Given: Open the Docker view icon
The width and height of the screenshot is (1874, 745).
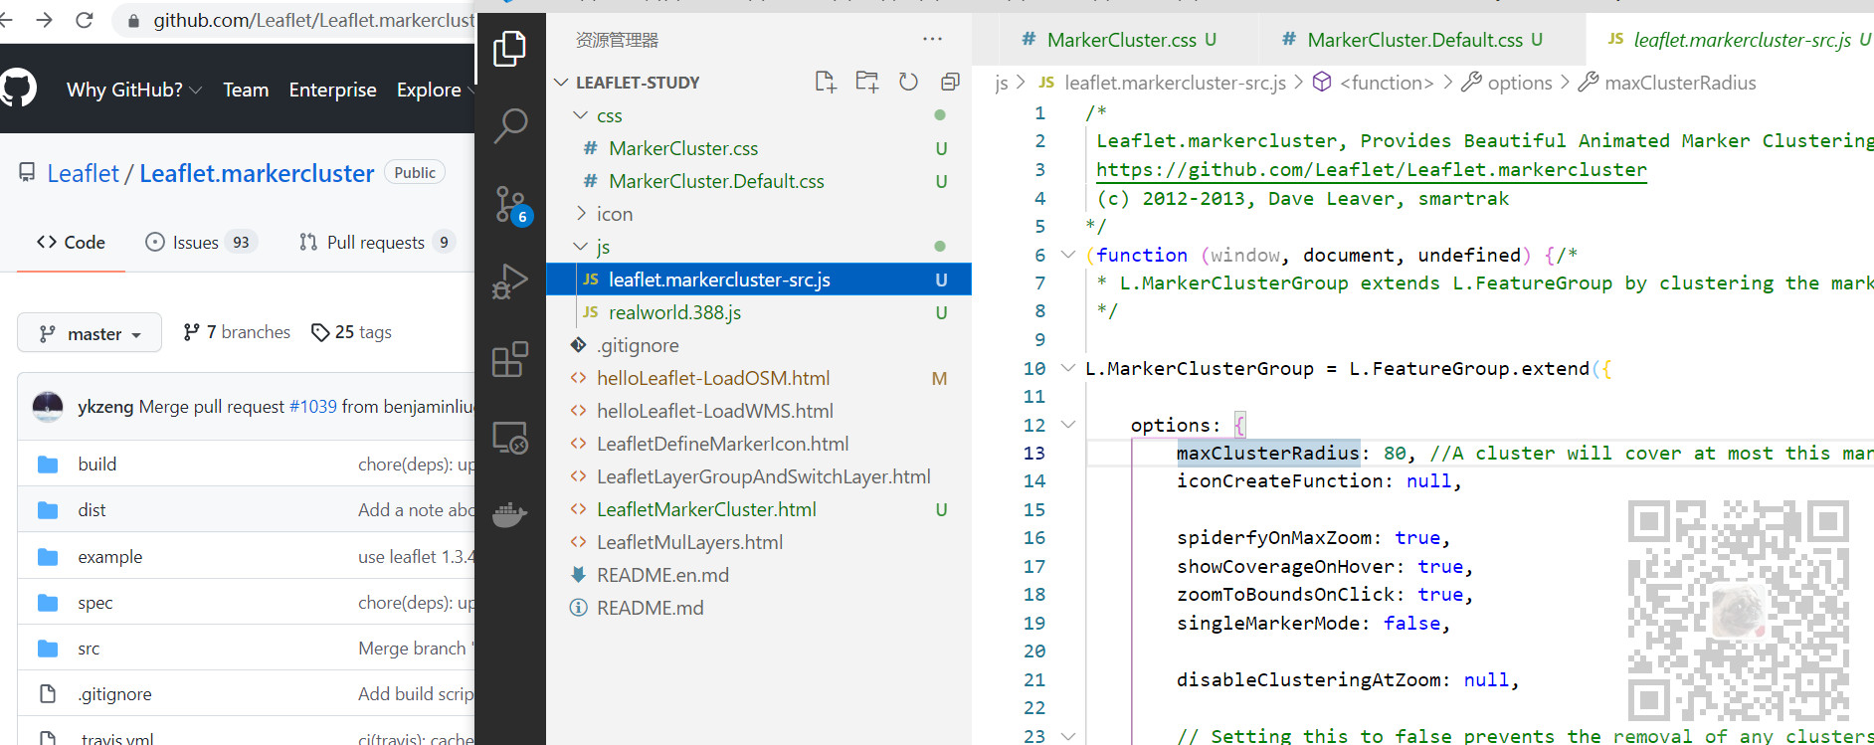Looking at the screenshot, I should pyautogui.click(x=509, y=515).
